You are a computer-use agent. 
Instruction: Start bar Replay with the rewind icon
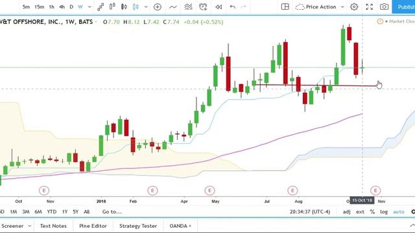click(x=219, y=7)
